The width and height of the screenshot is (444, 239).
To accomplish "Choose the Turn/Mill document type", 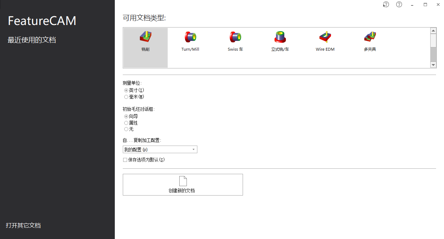I will (190, 42).
